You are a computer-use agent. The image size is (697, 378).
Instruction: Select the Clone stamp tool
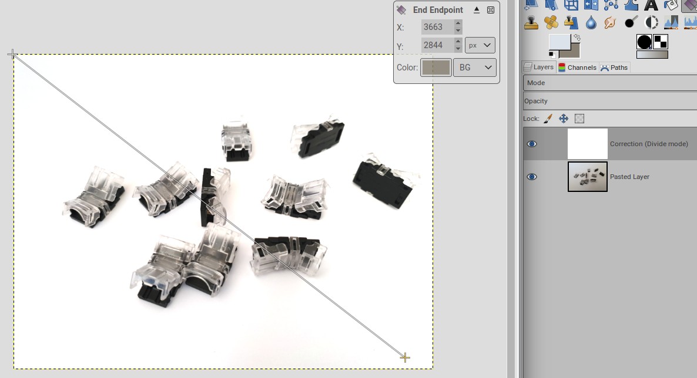(531, 22)
